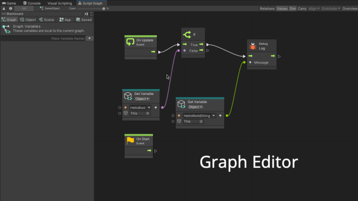
Task: Click the lock icon in graph toolbar
Action: point(4,8)
